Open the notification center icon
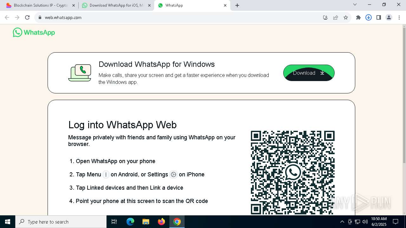 tap(396, 222)
